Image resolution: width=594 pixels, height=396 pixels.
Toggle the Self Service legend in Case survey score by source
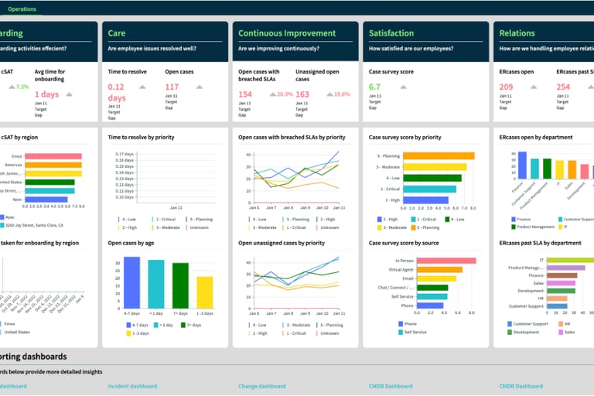coord(412,333)
